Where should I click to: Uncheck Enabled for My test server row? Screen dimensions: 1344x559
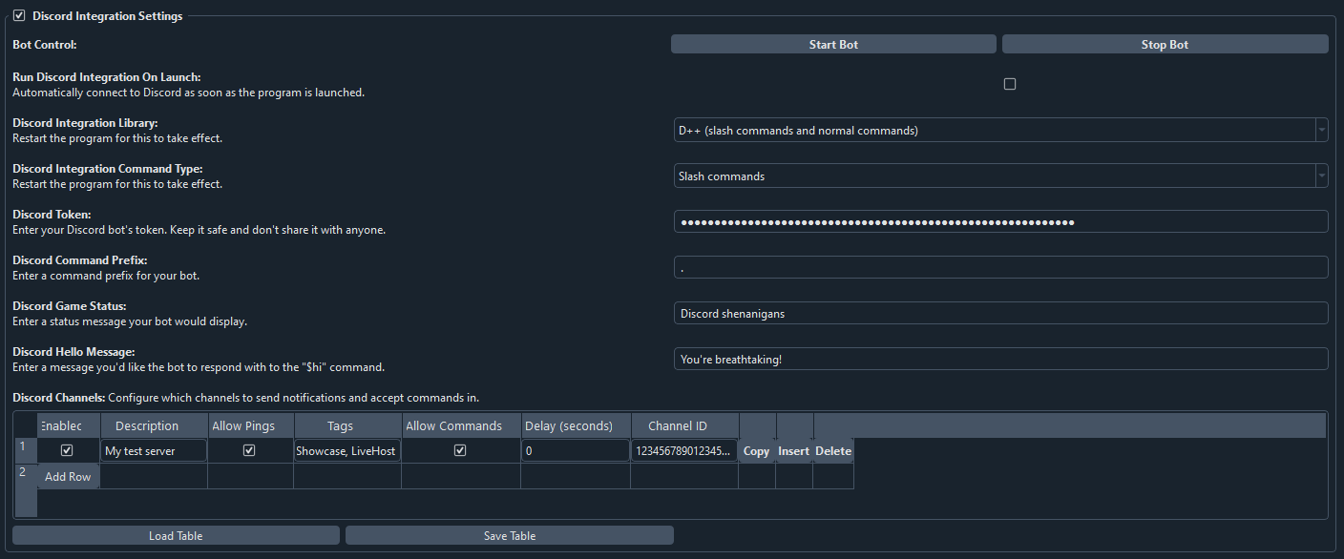[x=67, y=451]
